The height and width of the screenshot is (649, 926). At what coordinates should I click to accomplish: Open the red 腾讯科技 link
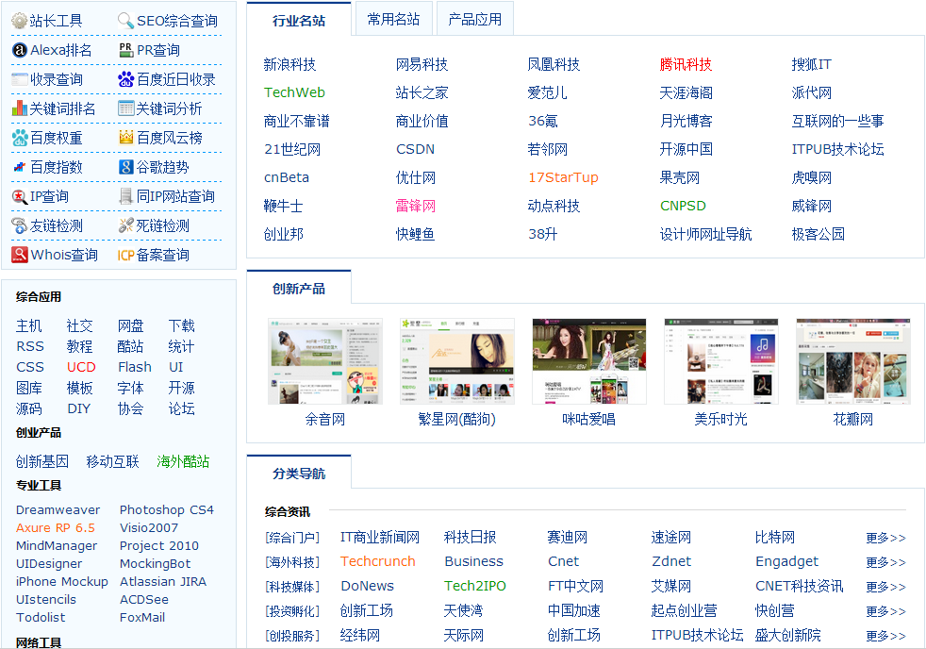686,64
